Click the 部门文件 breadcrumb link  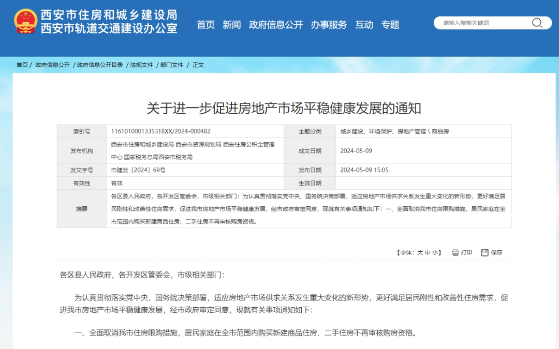(172, 65)
